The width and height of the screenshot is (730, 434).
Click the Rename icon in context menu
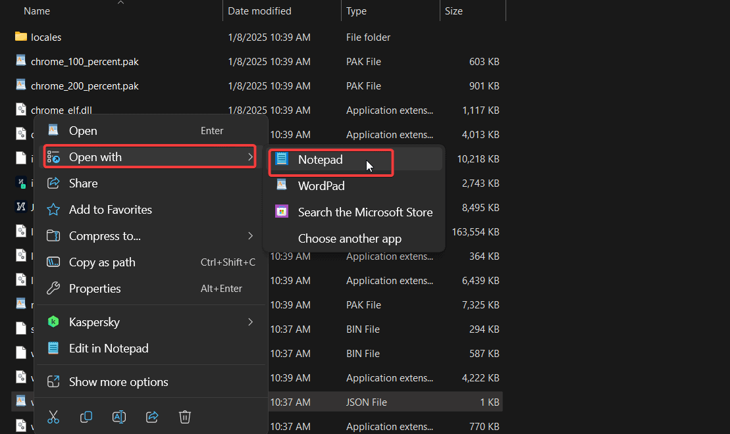(x=119, y=418)
